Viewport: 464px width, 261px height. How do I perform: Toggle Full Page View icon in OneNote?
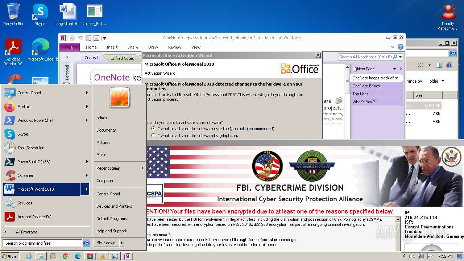[x=96, y=38]
